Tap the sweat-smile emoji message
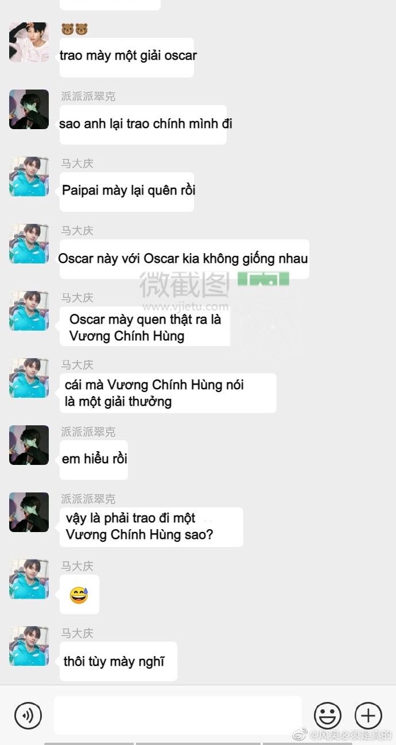396x745 pixels. pyautogui.click(x=79, y=595)
